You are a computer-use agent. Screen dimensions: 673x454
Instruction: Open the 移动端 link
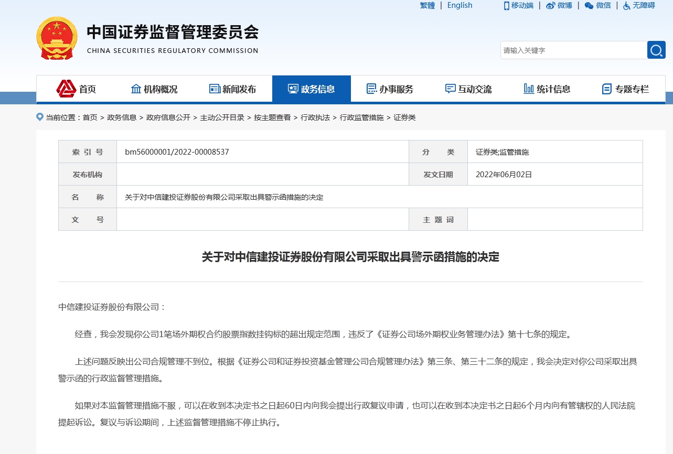coord(522,5)
